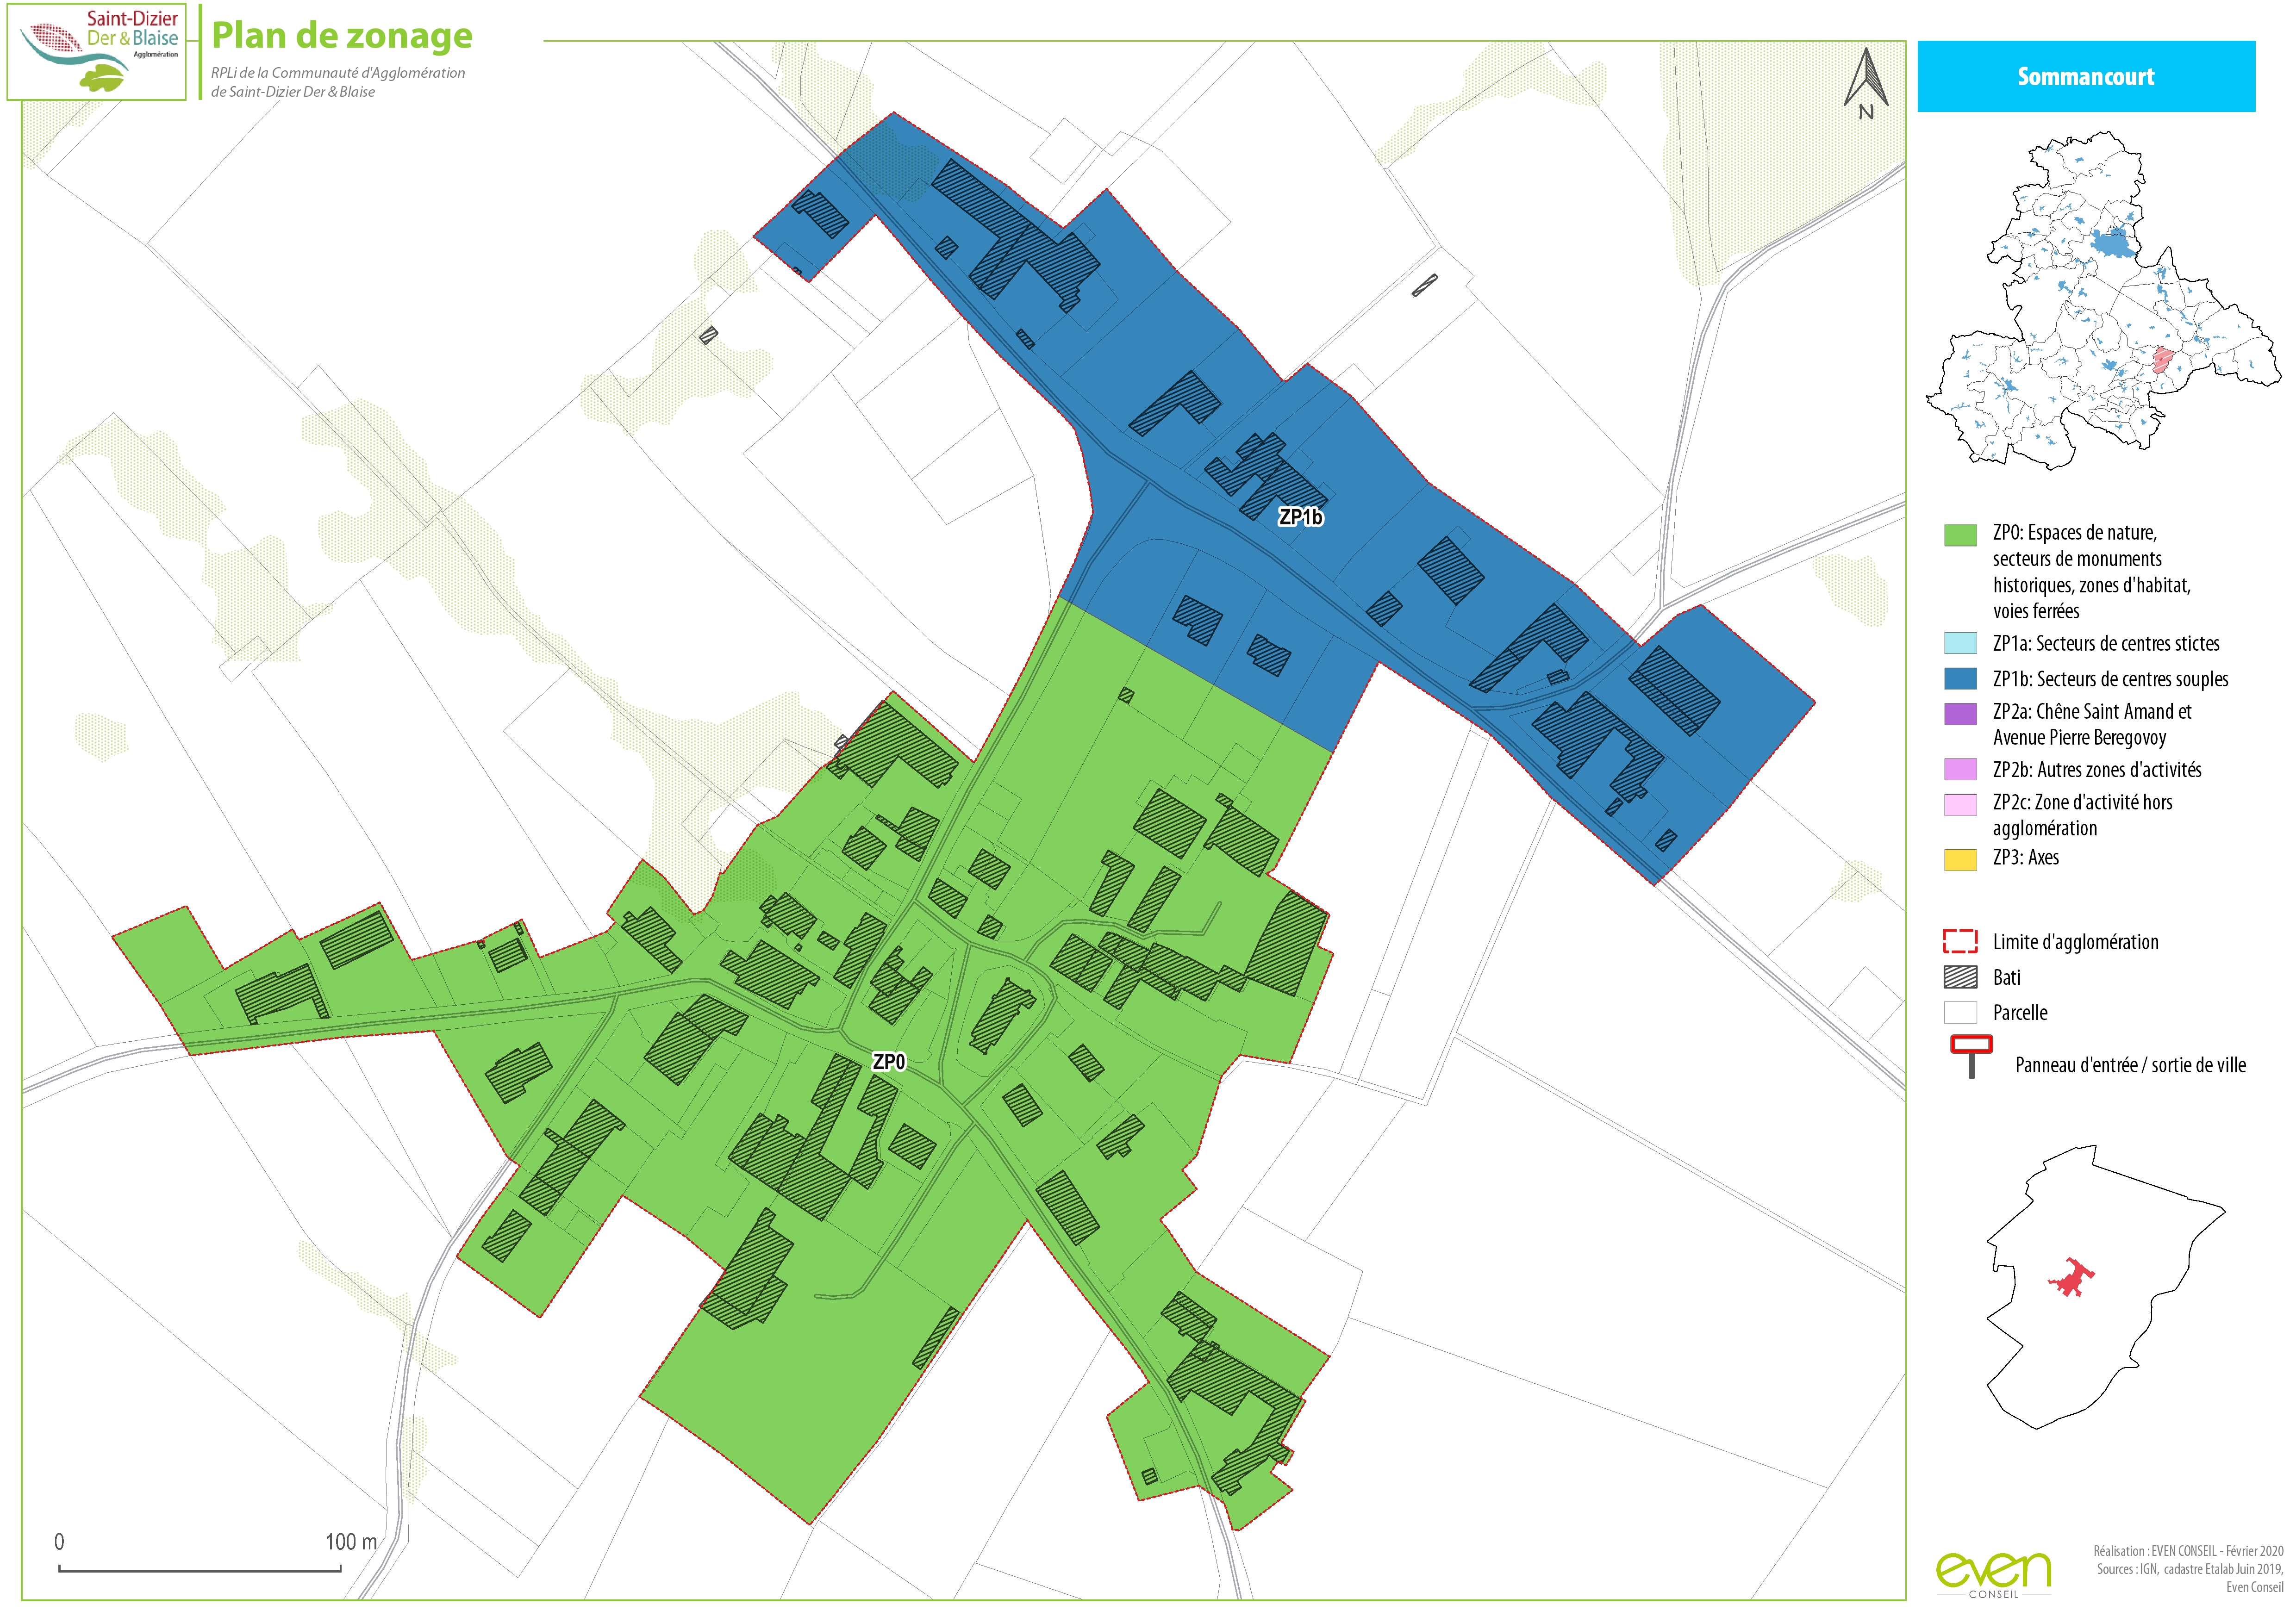Click the scale bar zero label
2296x1623 pixels.
[x=59, y=1542]
